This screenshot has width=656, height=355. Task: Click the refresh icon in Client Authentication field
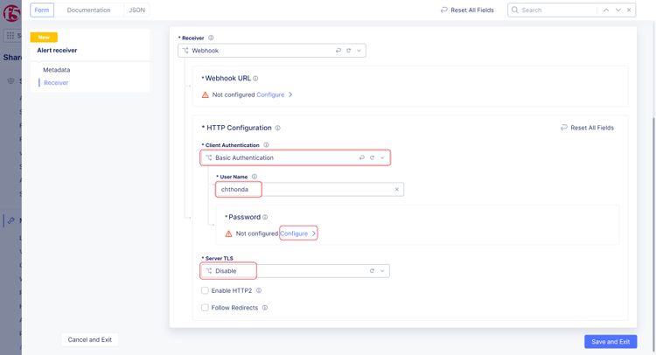click(x=372, y=158)
